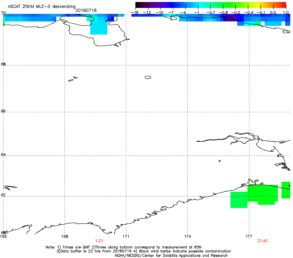Screen dimensions: 293x258
Task: Click the tiny island south of latitude 64
Action: (220, 161)
